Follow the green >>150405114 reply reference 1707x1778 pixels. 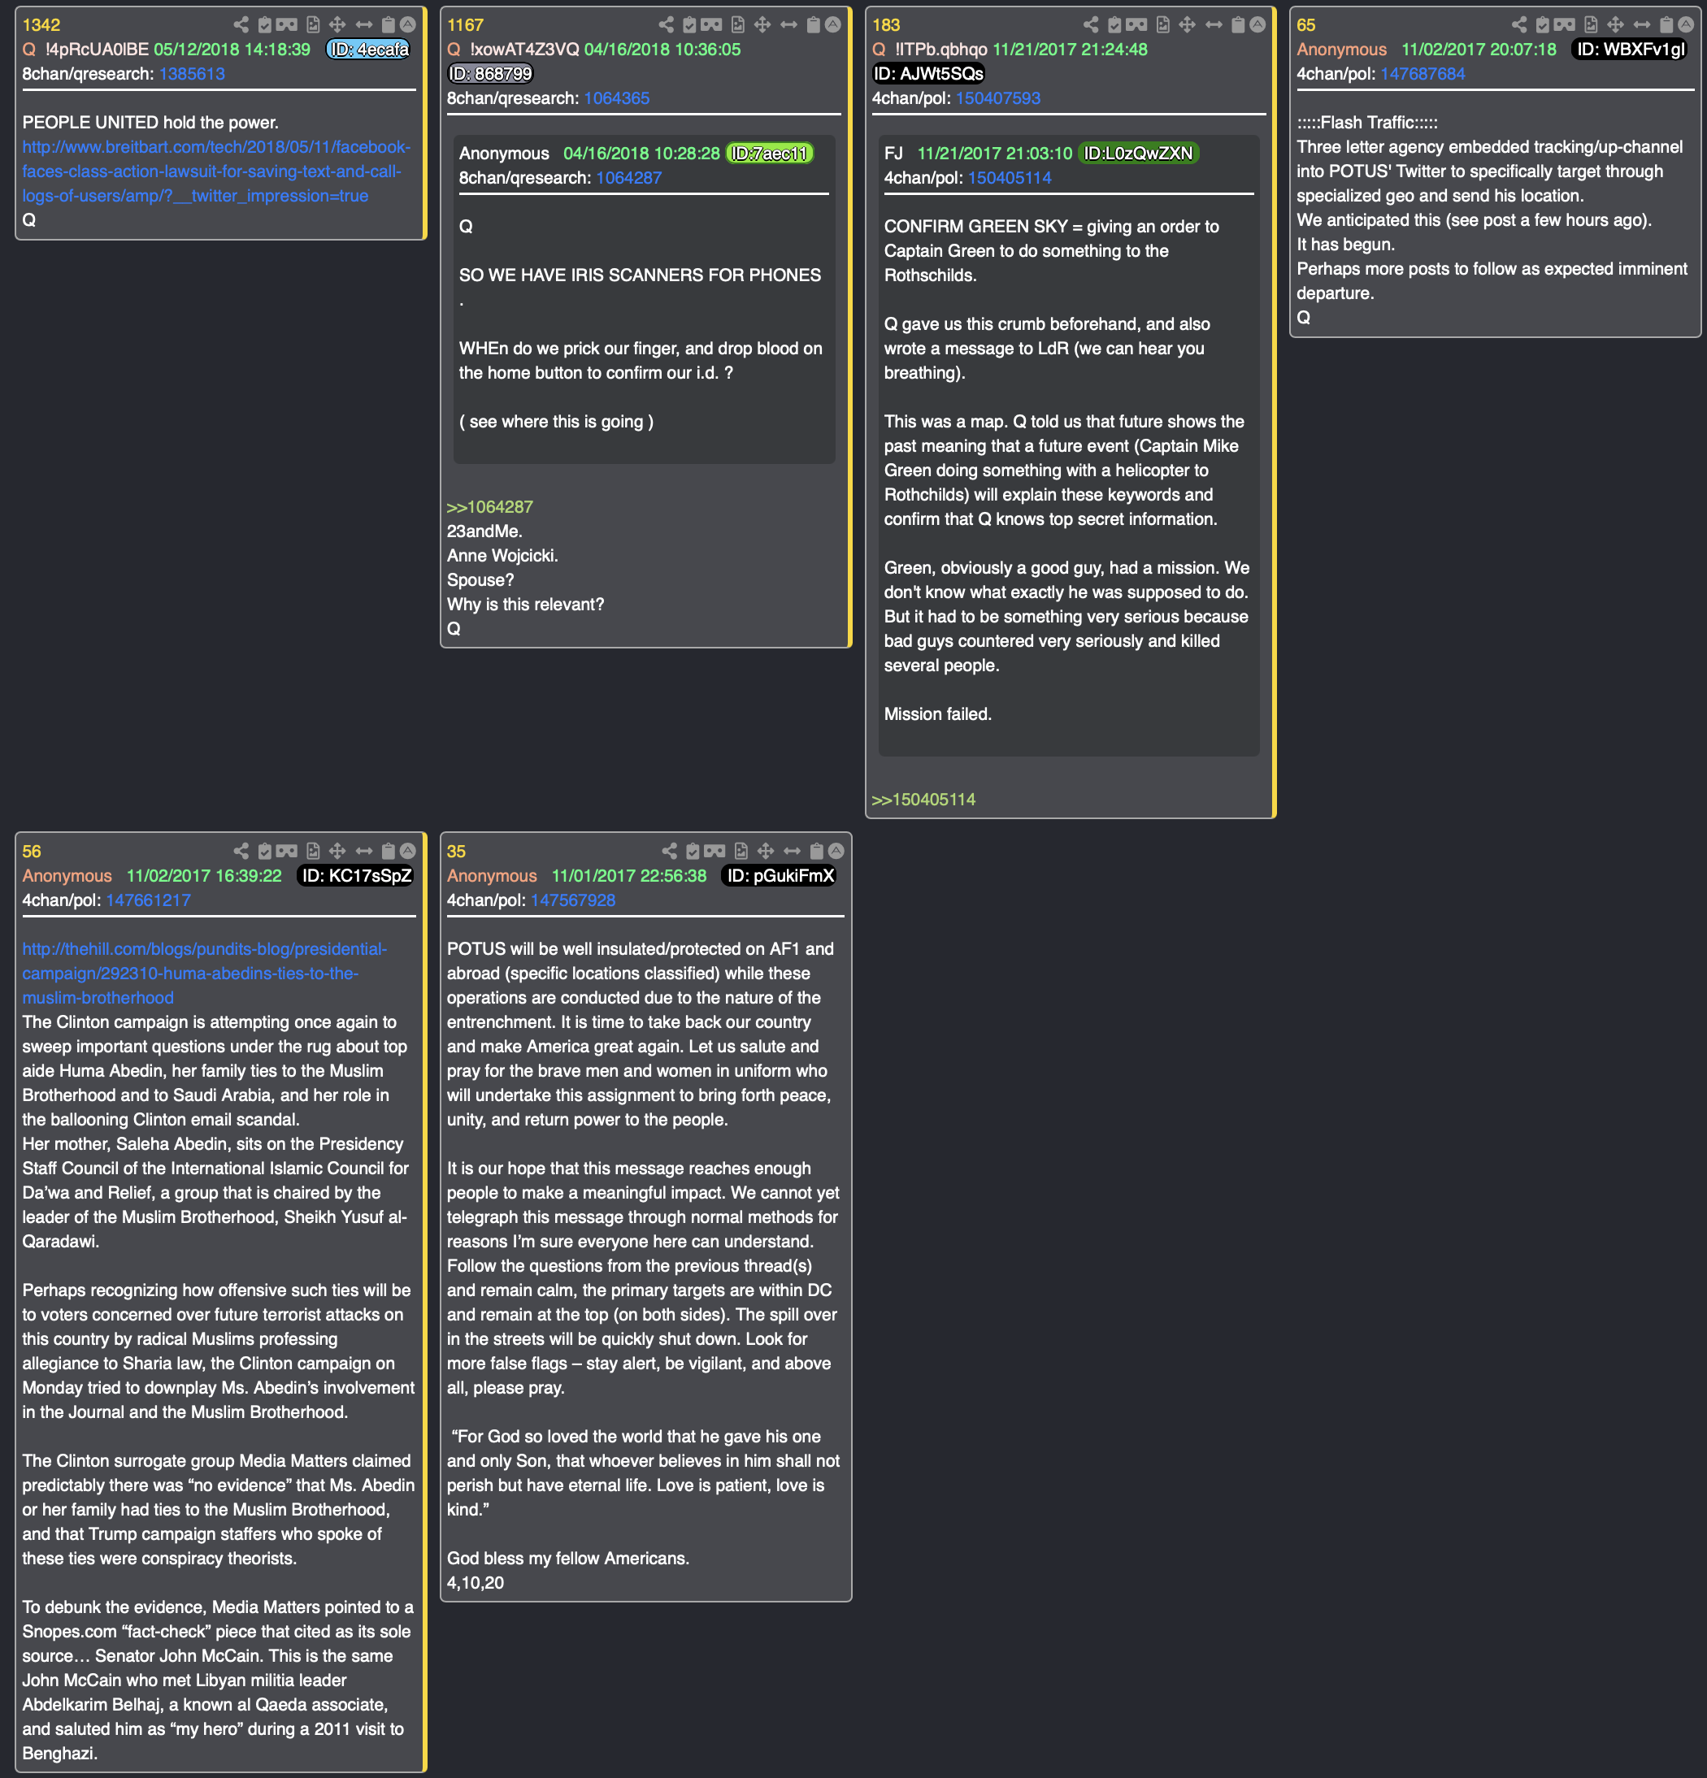(923, 800)
